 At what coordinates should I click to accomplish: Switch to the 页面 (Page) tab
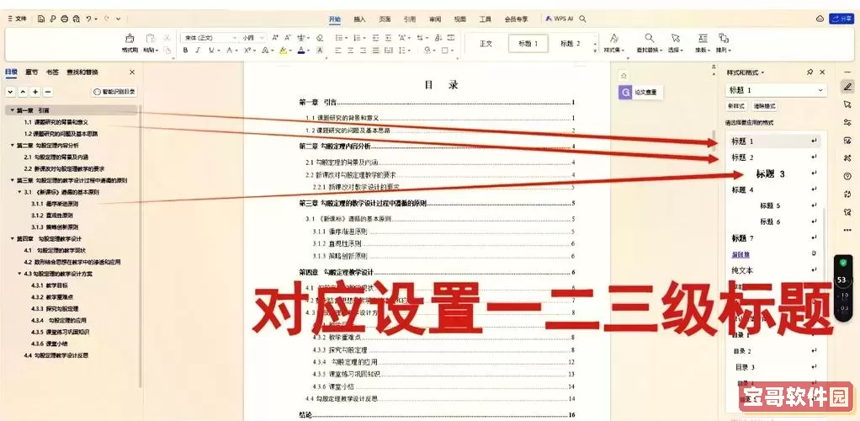click(x=385, y=19)
